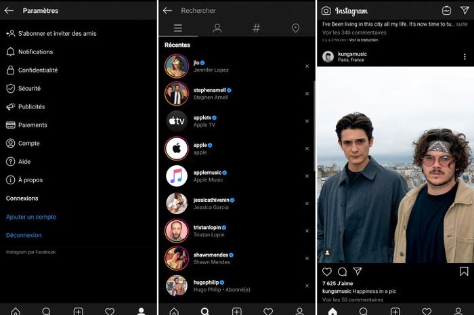This screenshot has height=315, width=474.
Task: Tap the back arrow in Paramètres
Action: 9,11
